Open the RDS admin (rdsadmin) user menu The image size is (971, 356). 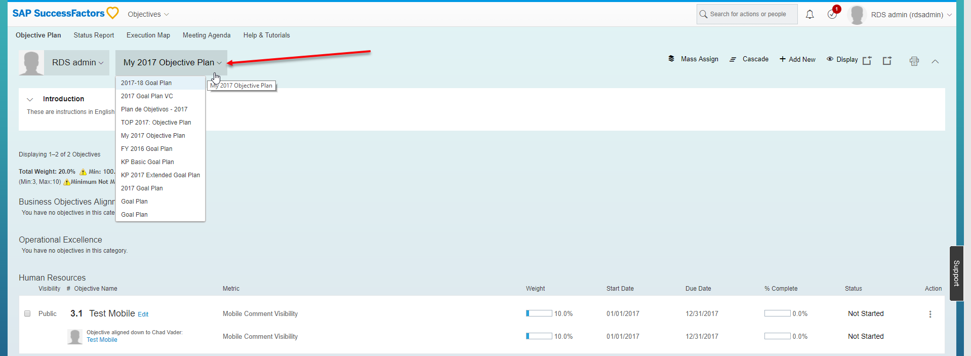coord(911,15)
